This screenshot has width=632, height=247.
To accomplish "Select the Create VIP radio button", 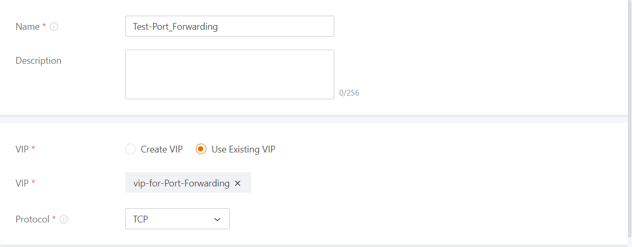I will click(131, 149).
